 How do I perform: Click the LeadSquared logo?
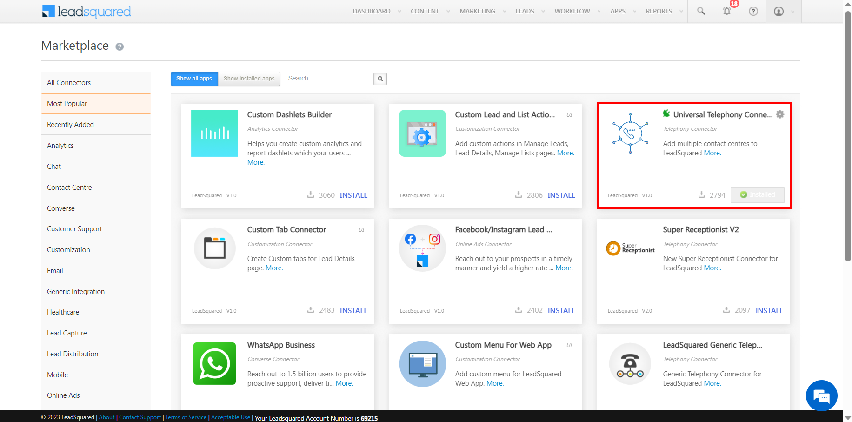click(87, 11)
